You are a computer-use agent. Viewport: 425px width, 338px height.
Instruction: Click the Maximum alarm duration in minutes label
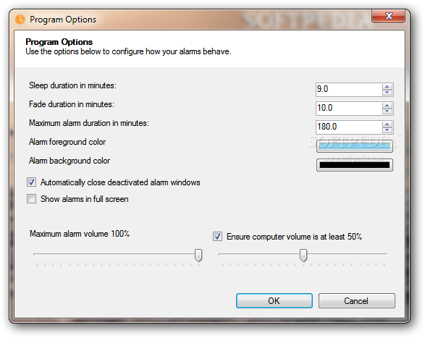pyautogui.click(x=89, y=123)
